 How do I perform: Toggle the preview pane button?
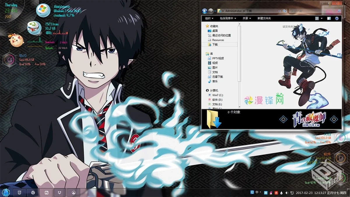pyautogui.click(x=330, y=18)
